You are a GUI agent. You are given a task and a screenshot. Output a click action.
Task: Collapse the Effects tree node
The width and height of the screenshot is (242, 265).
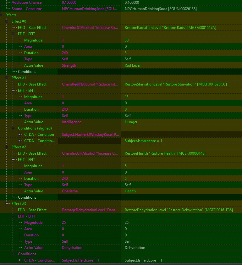(x=1, y=15)
